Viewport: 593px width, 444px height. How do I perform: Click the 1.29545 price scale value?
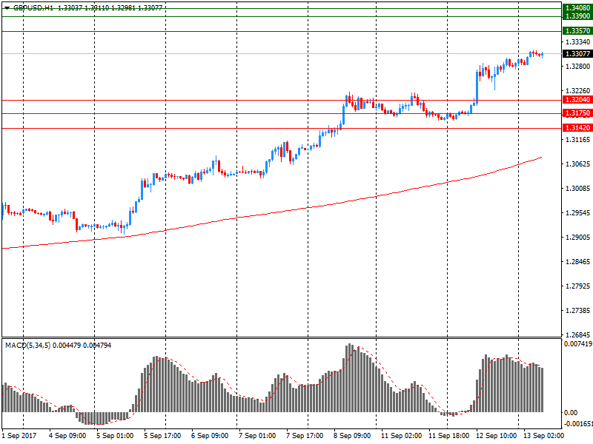(x=577, y=213)
